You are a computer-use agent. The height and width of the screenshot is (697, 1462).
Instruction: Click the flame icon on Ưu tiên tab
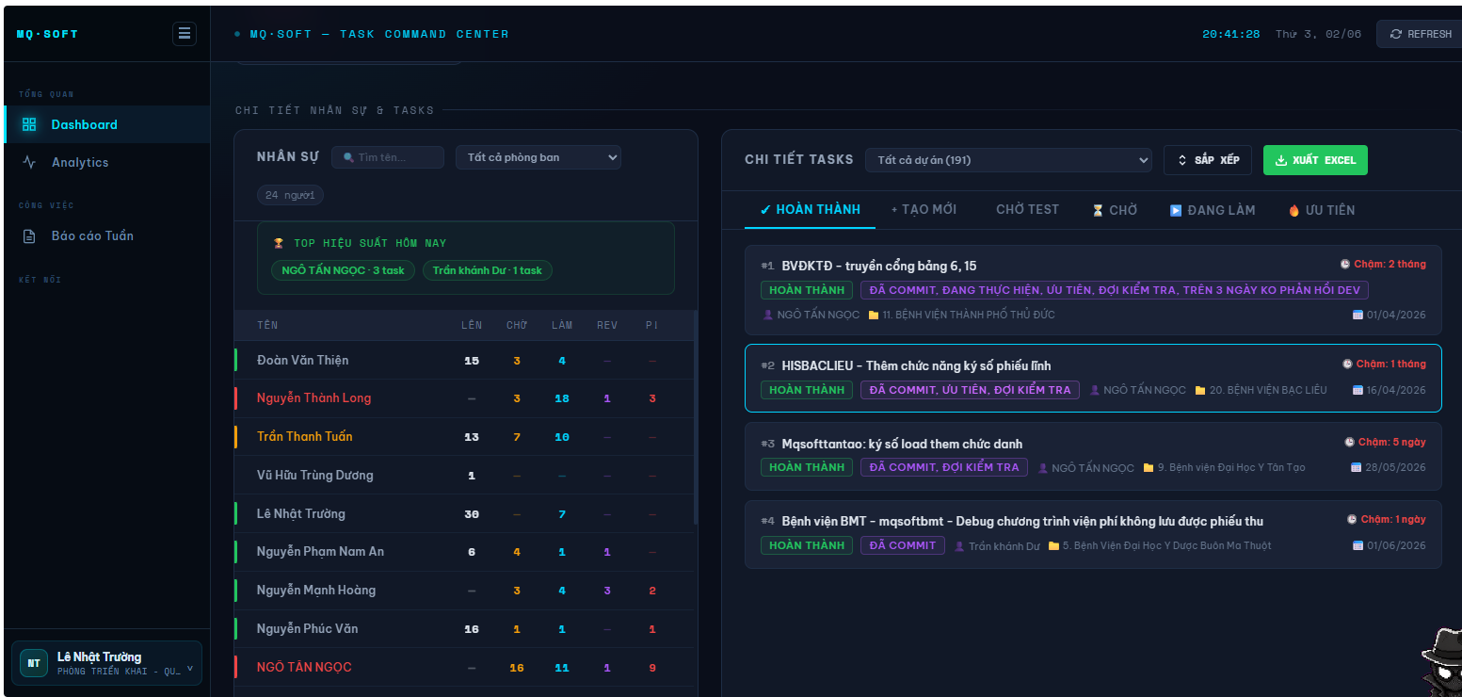(x=1293, y=210)
